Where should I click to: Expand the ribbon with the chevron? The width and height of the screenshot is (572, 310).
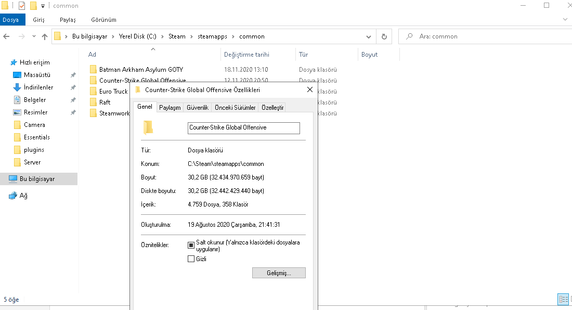pyautogui.click(x=565, y=19)
